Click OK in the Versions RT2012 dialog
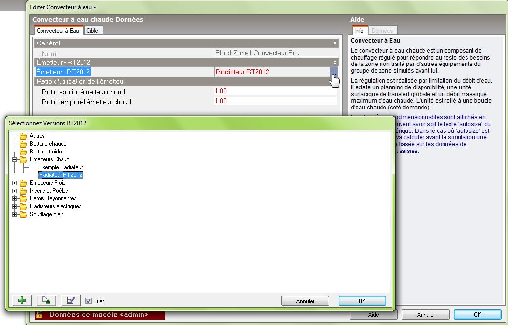Viewport: 508px width, 325px height. click(362, 301)
